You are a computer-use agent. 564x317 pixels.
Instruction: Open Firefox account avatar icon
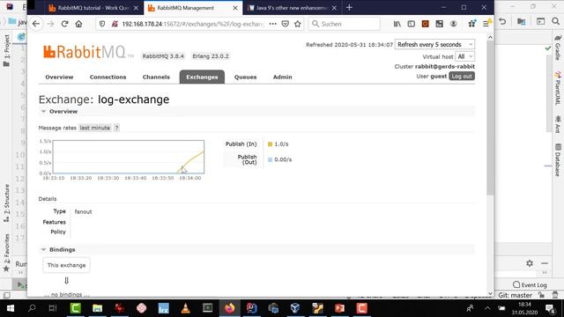(454, 24)
